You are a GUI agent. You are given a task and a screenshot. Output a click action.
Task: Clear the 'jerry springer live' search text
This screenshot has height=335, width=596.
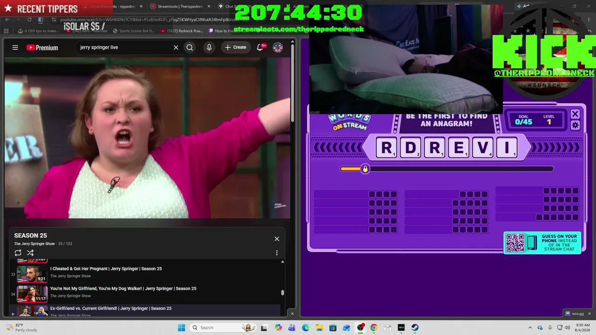click(x=176, y=47)
